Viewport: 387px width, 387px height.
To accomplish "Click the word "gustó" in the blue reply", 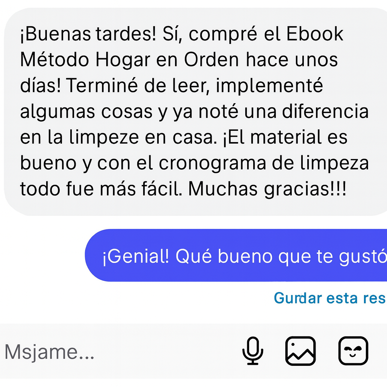I will 363,257.
